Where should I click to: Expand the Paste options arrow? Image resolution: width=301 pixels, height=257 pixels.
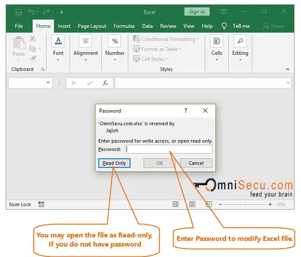[19, 60]
